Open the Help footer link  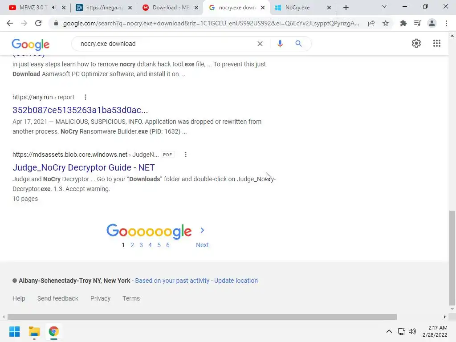19,298
